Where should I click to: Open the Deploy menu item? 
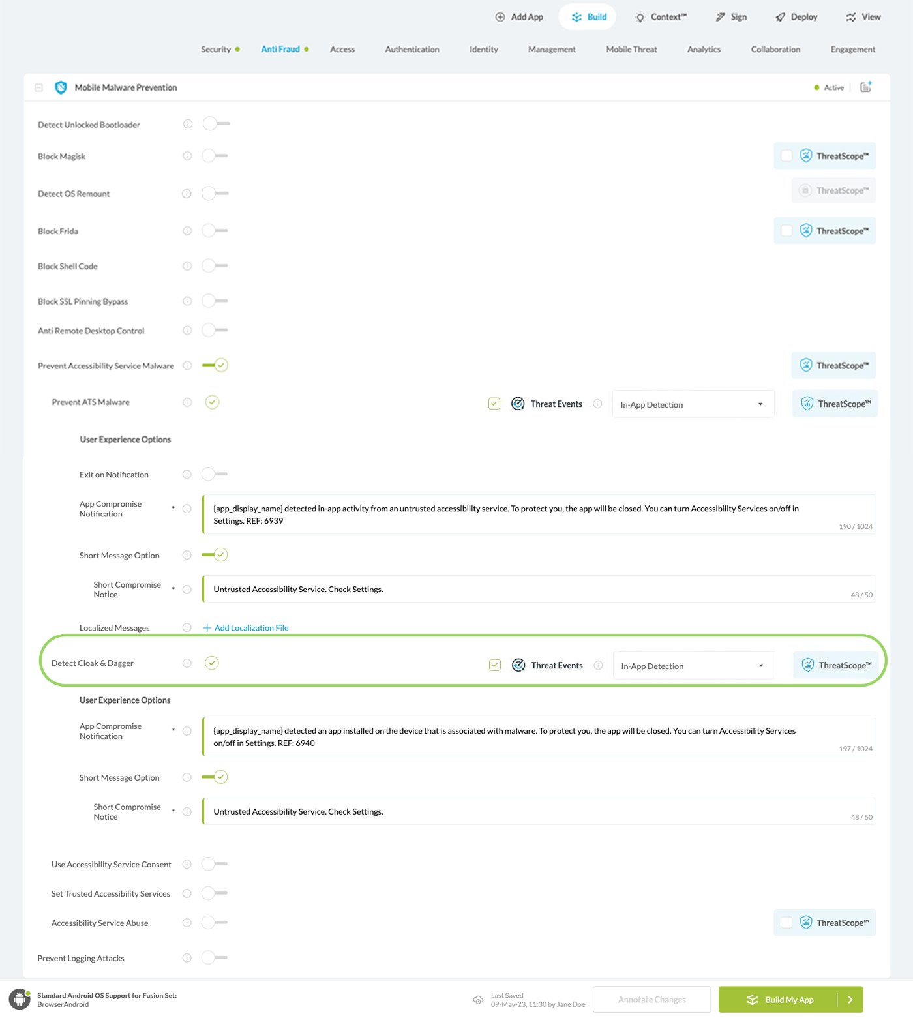(x=796, y=17)
